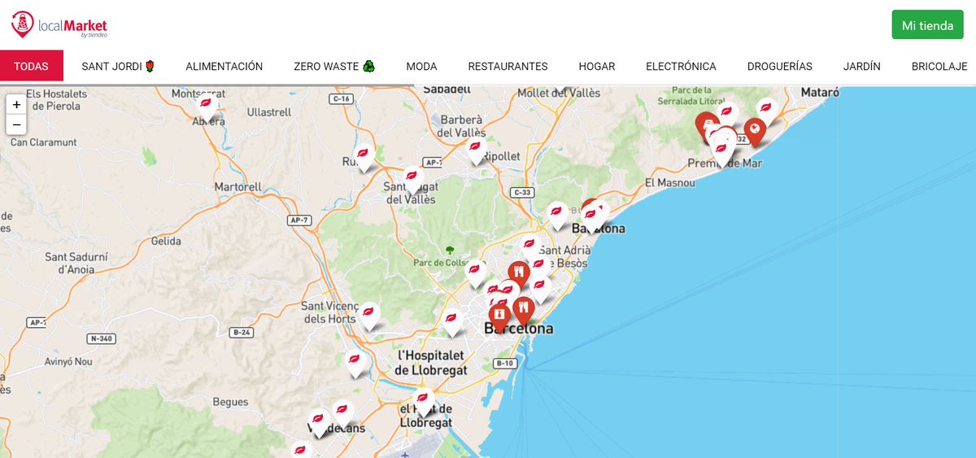Click the green Mi tienda button
Viewport: 976px width, 458px height.
click(927, 25)
